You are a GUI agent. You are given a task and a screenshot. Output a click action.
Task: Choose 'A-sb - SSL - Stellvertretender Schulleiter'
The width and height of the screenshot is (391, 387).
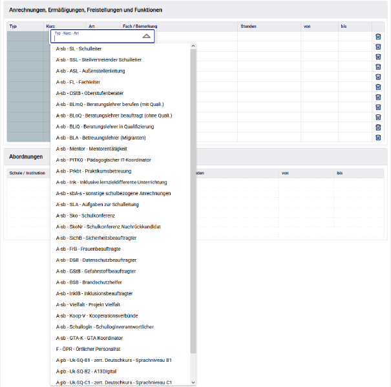(99, 59)
